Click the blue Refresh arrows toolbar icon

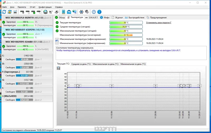pos(4,12)
